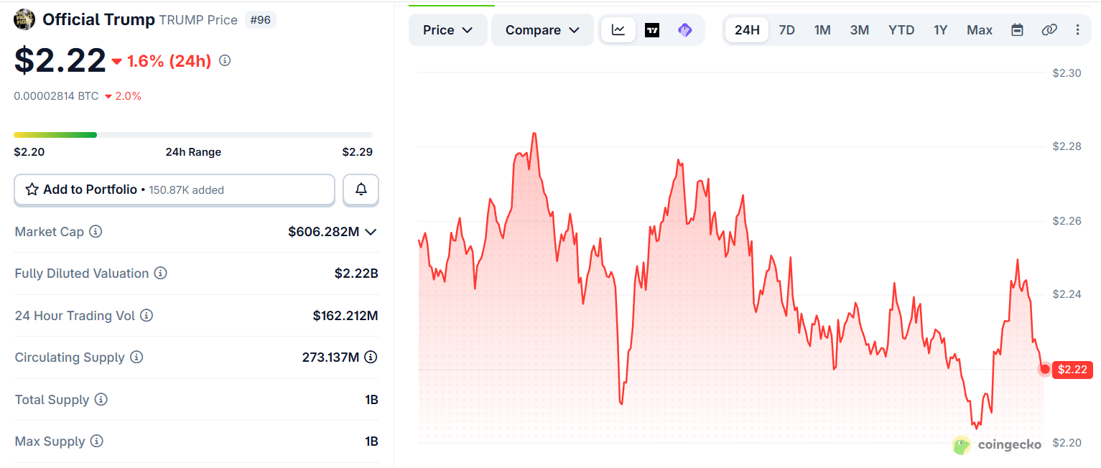Viewport: 1101px width, 468px height.
Task: Click the 0.00002814 BTC value
Action: coord(56,95)
